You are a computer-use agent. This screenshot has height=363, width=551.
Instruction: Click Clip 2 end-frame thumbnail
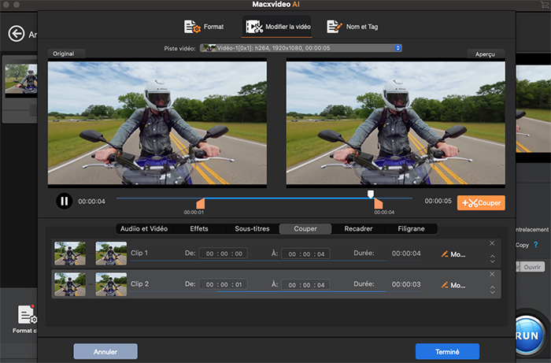pos(111,284)
